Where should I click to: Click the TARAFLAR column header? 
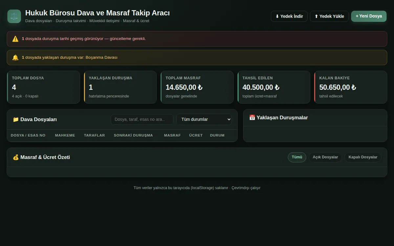[x=94, y=135]
